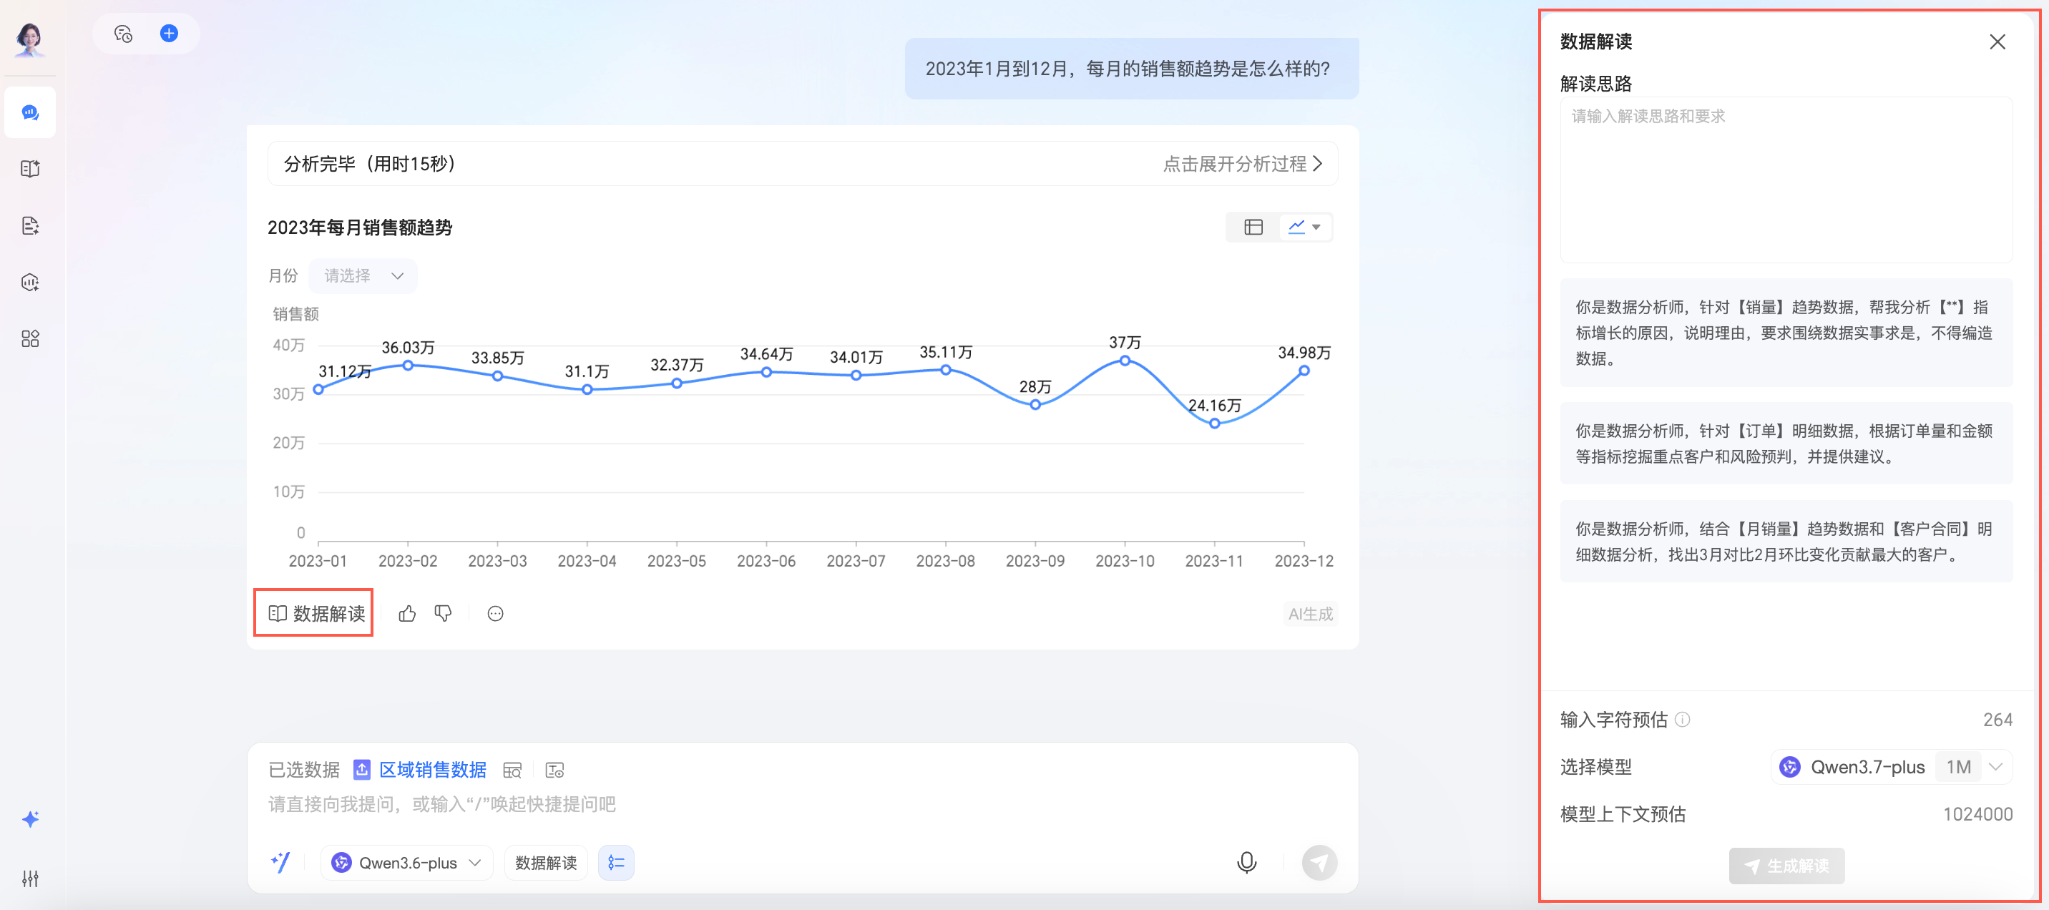
Task: Select the 【订单】明细数据 prompt template
Action: click(1786, 444)
